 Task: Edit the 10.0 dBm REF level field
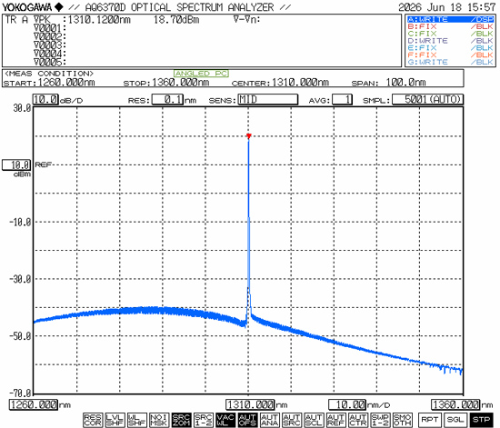[16, 165]
